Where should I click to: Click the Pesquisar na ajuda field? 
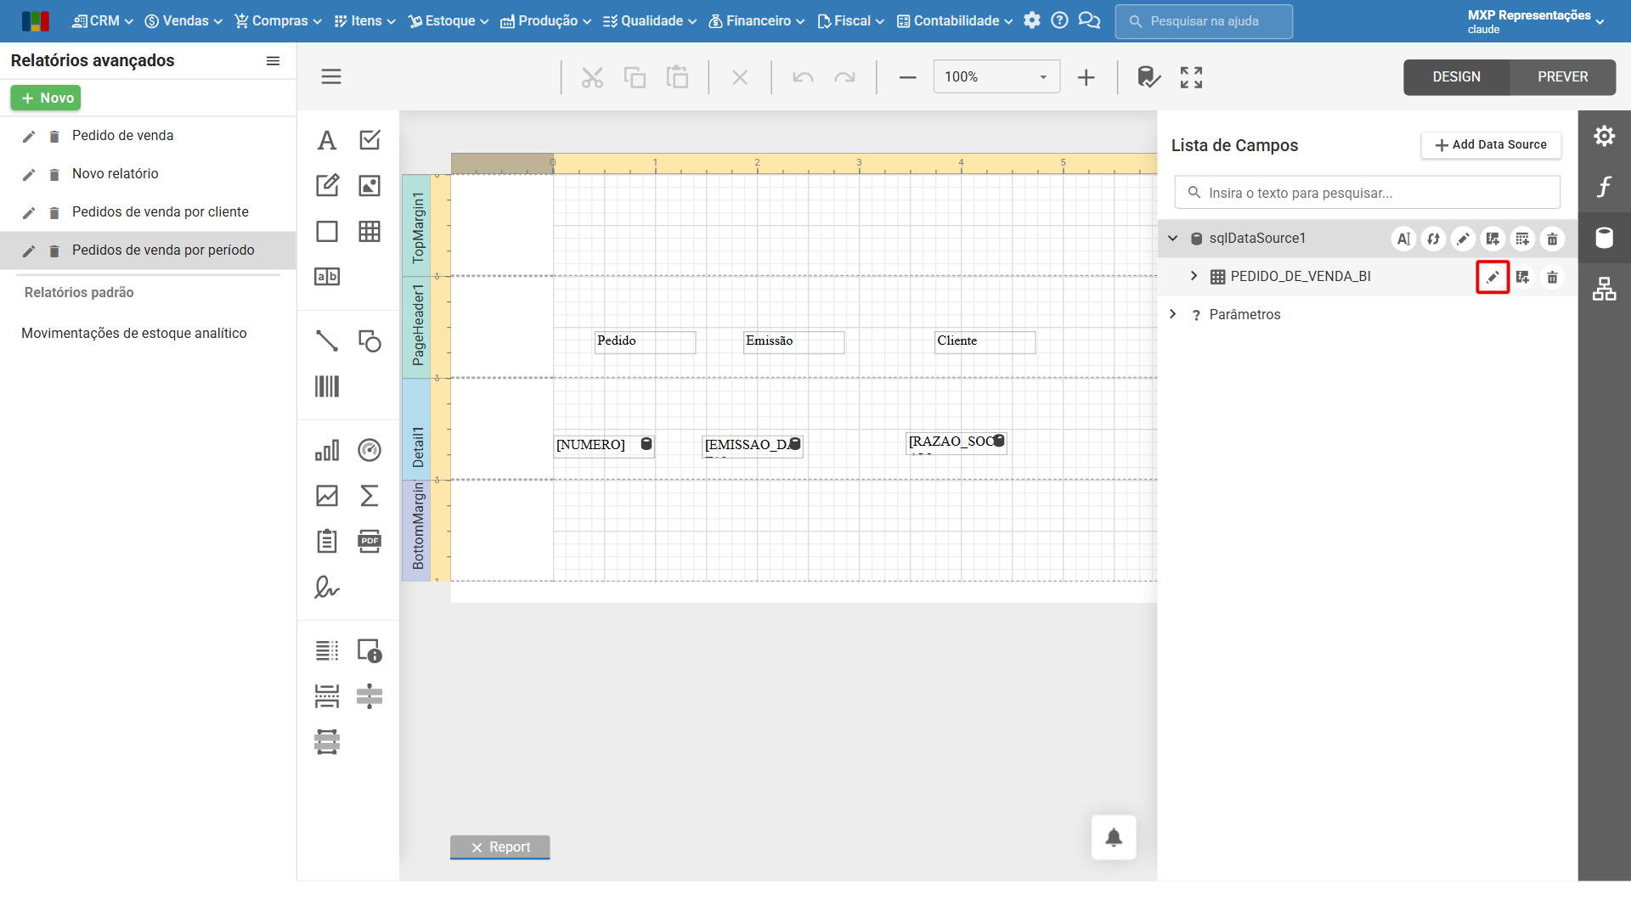(1204, 21)
